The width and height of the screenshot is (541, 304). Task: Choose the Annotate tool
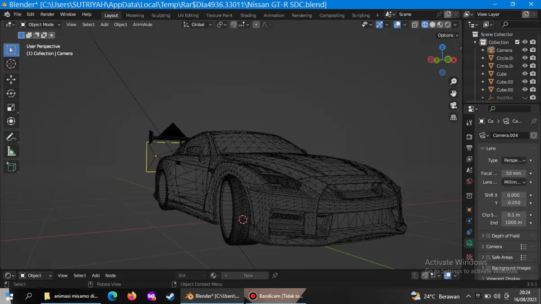[11, 137]
